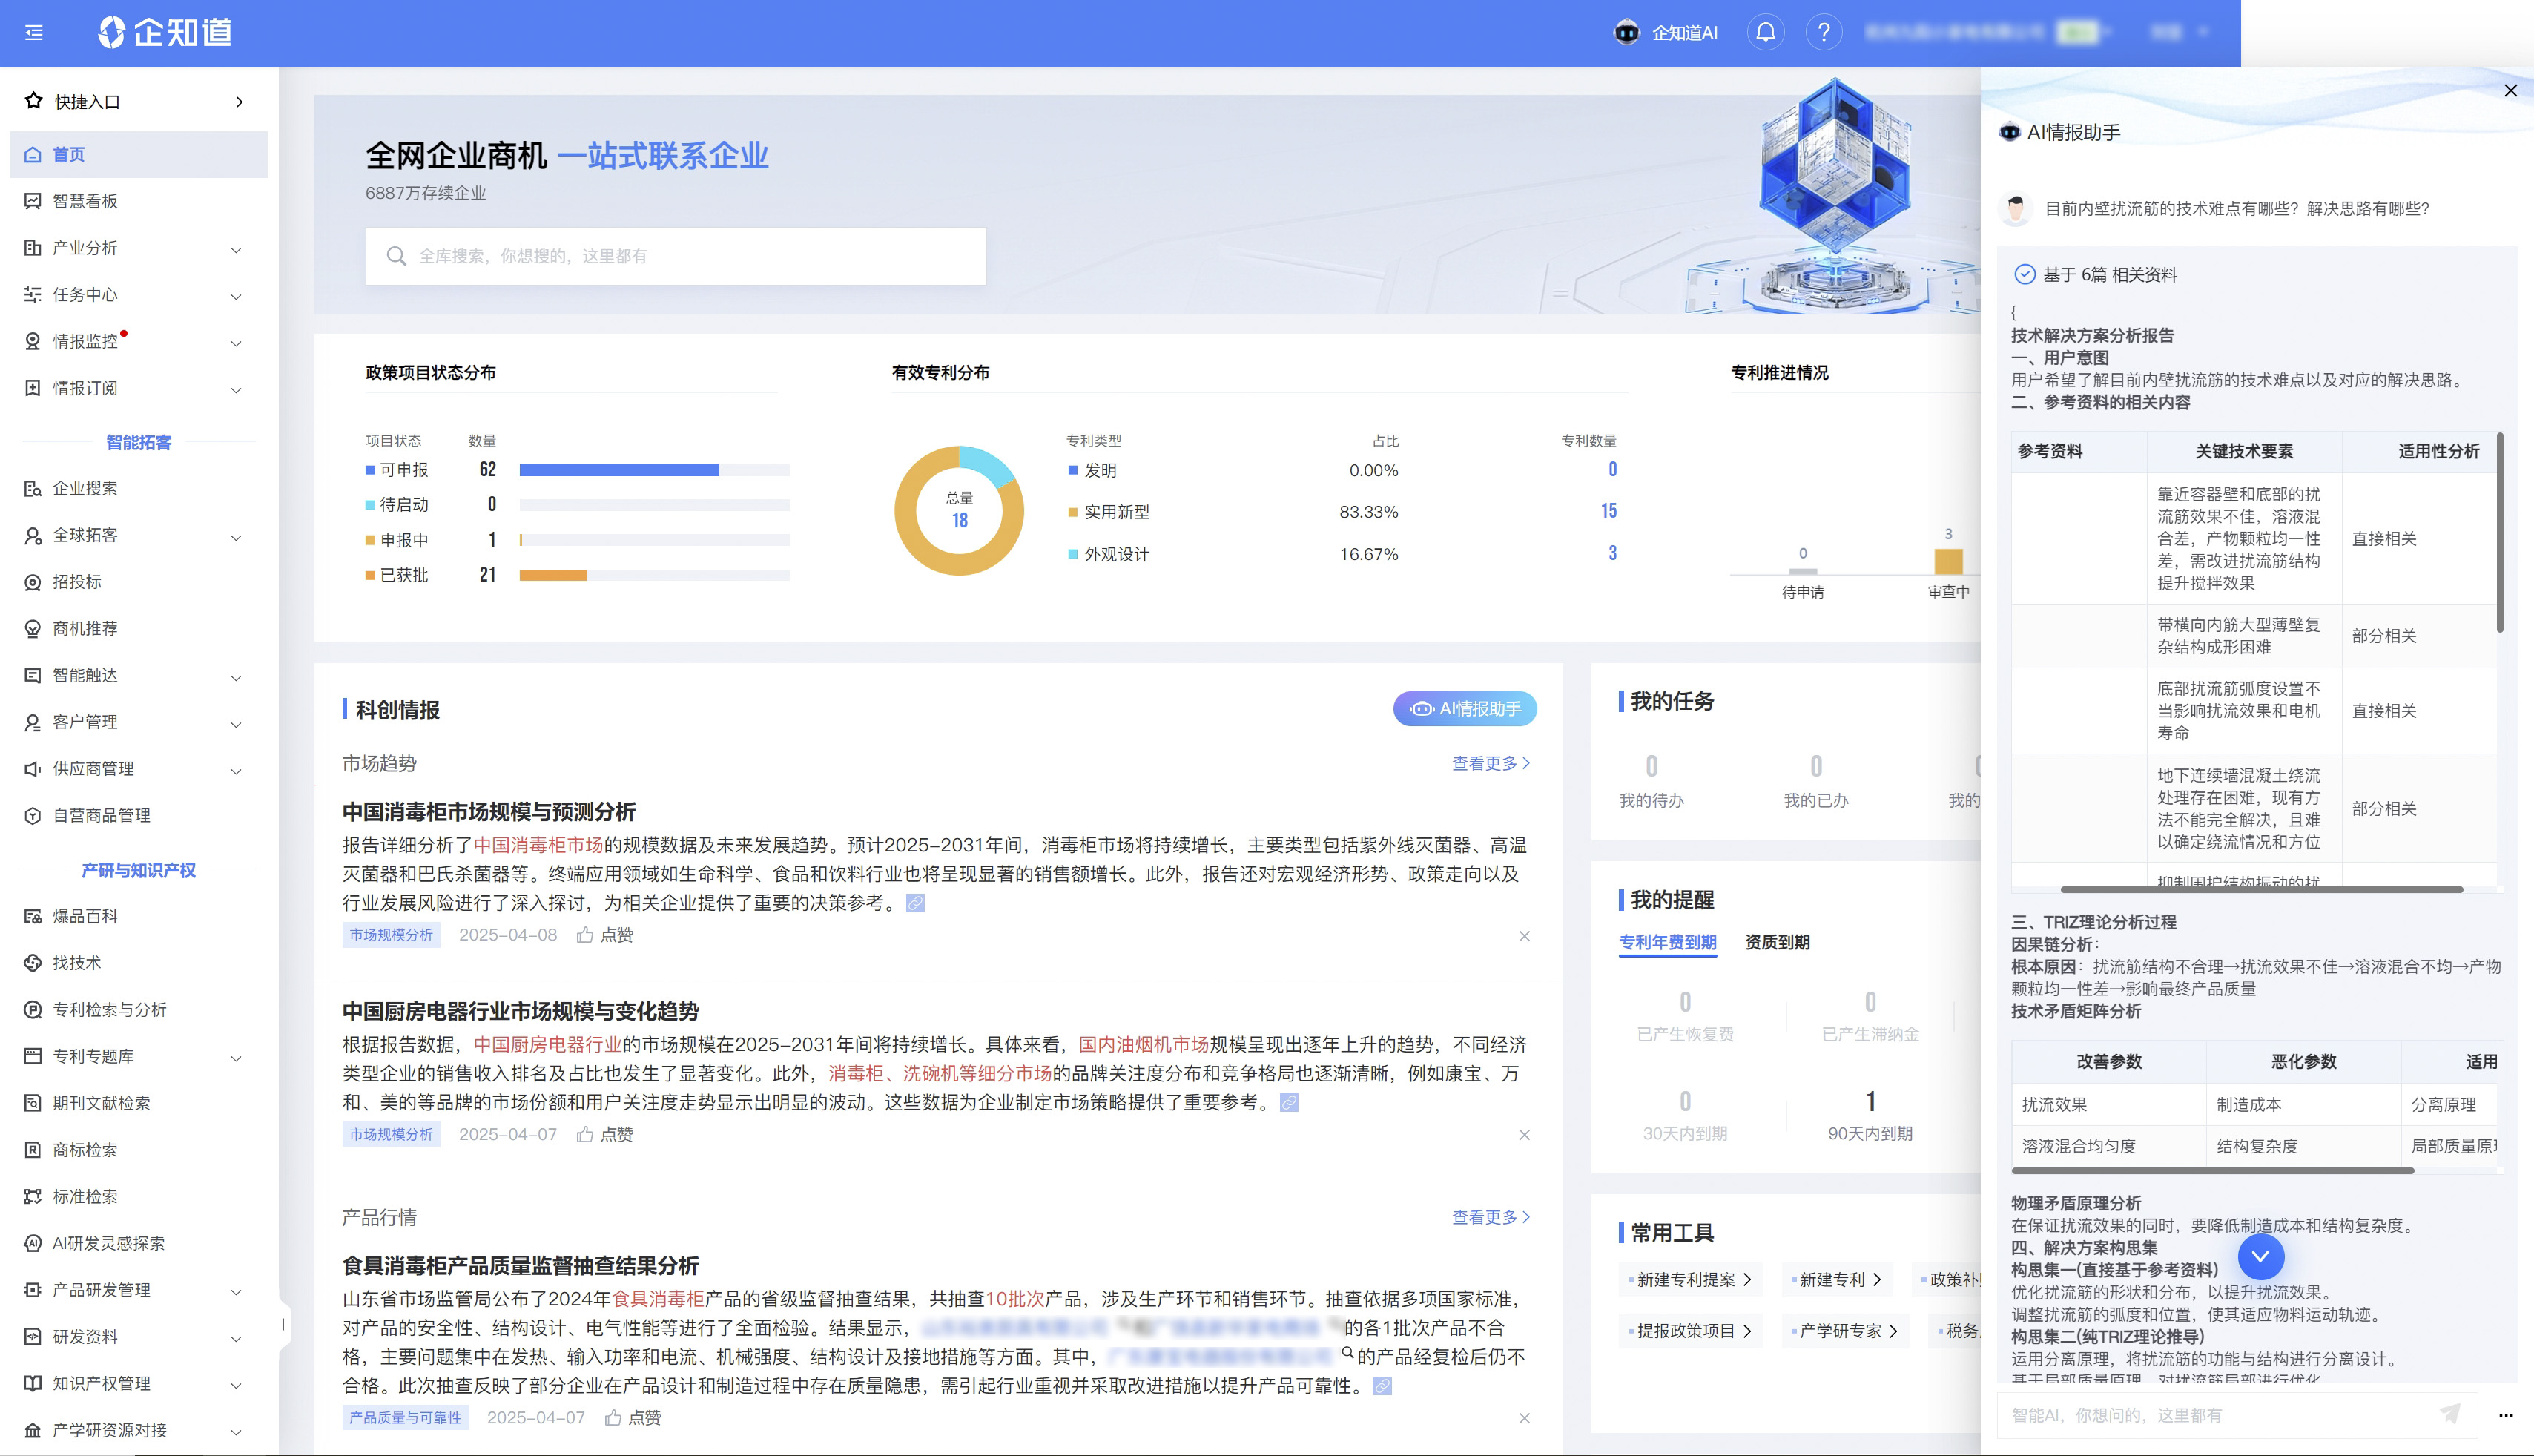Click 查看更多 link for 市场趋势
Image resolution: width=2534 pixels, height=1456 pixels.
(x=1491, y=763)
